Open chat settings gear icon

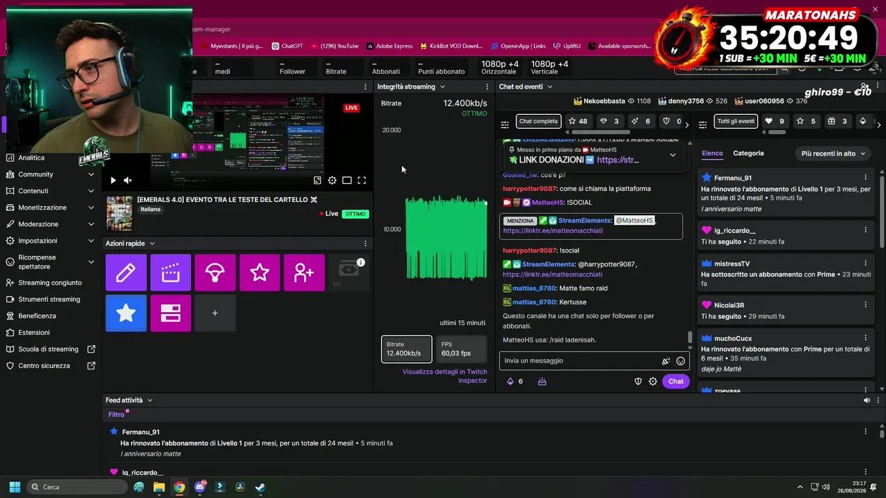click(x=653, y=381)
